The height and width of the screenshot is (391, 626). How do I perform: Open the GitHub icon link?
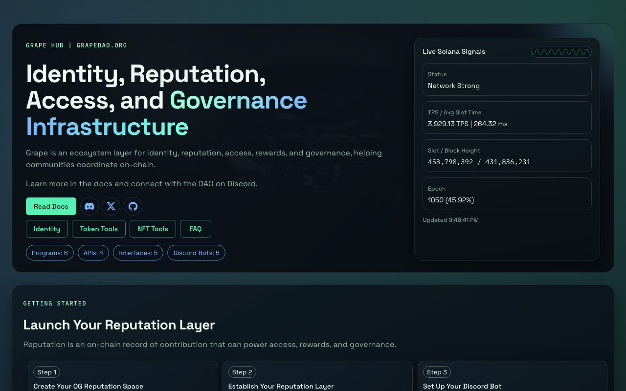click(x=133, y=206)
